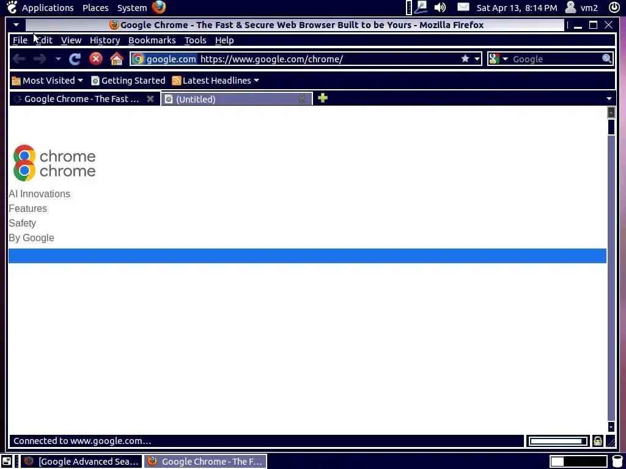Open the Help menu
The width and height of the screenshot is (626, 469).
(224, 40)
